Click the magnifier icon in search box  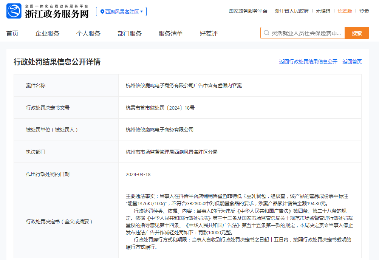(x=266, y=33)
